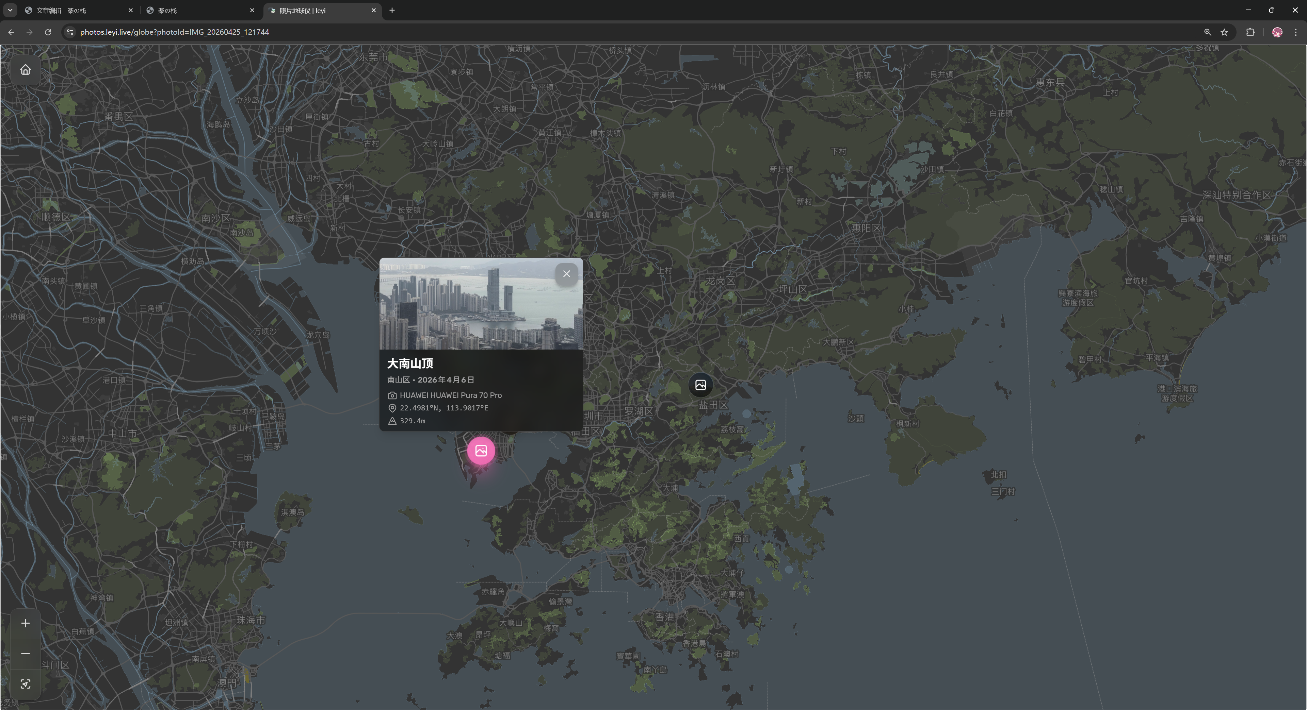
Task: Click the 斗门区 map label
Action: click(55, 665)
